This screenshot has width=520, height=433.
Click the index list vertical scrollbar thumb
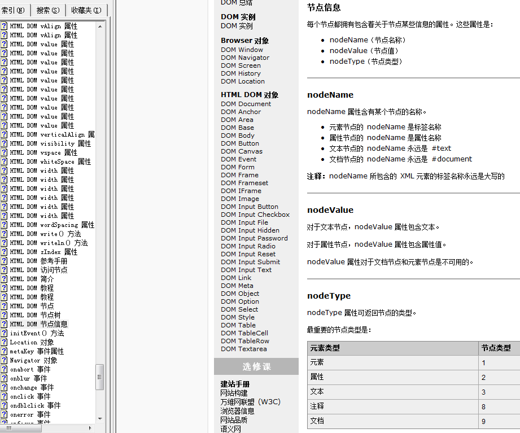[x=99, y=377]
